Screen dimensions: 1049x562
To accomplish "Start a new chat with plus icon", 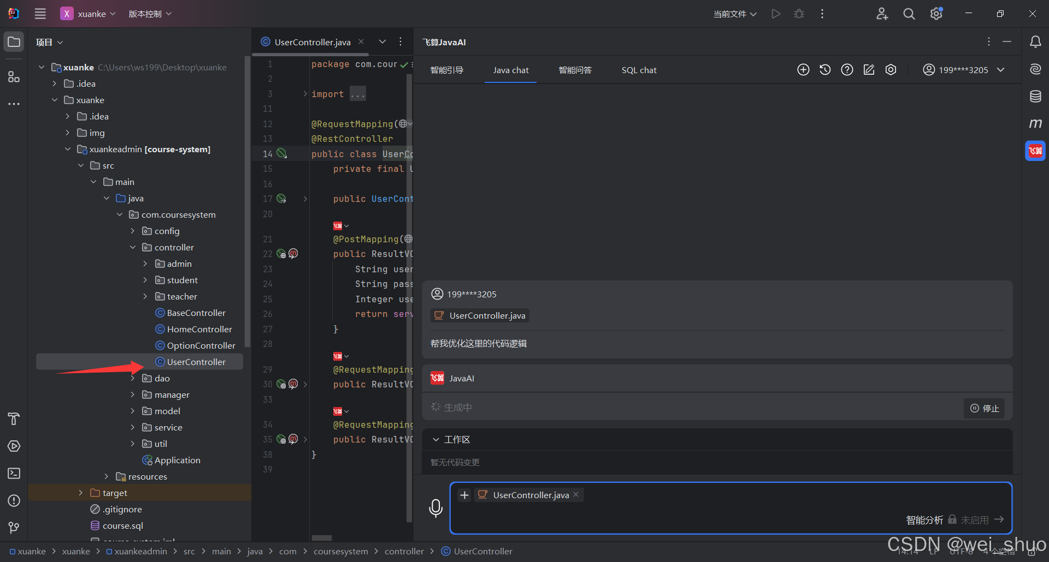I will click(x=803, y=70).
